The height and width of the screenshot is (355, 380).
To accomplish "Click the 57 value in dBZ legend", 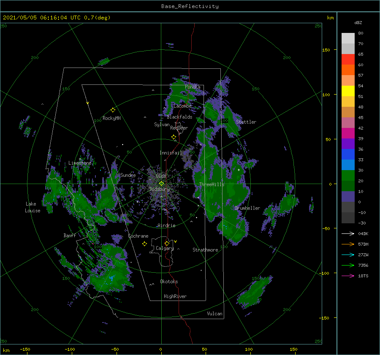I will point(361,76).
